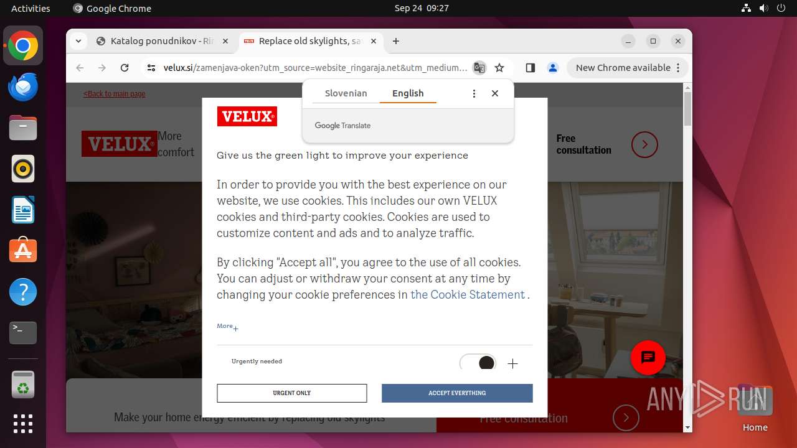Screen dimensions: 797x448
Task: Click the Free consultation text in header
Action: click(583, 144)
